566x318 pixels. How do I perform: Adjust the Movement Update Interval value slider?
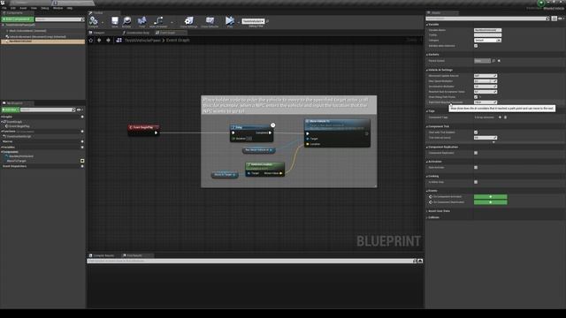[x=486, y=76]
